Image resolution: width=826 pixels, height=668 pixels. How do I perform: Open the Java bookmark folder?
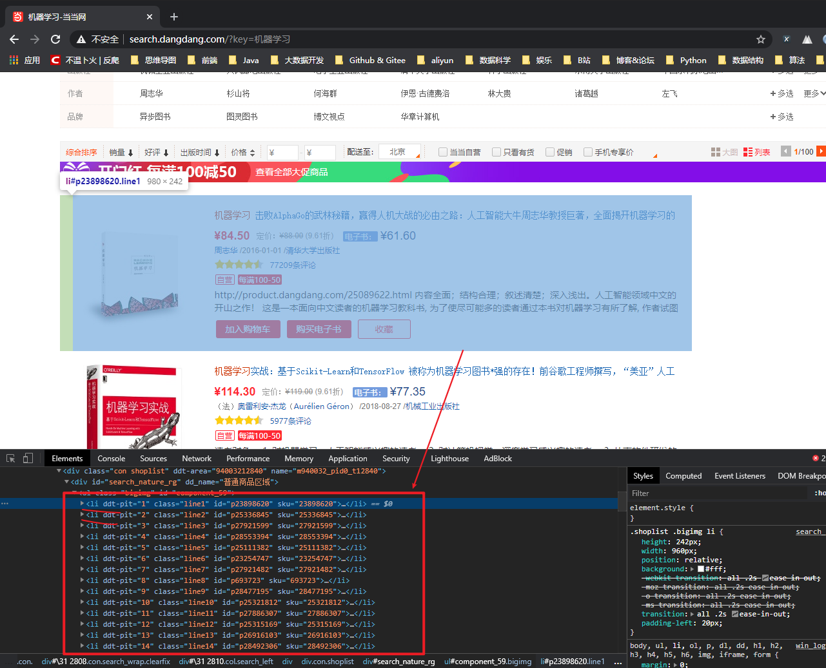tap(244, 60)
